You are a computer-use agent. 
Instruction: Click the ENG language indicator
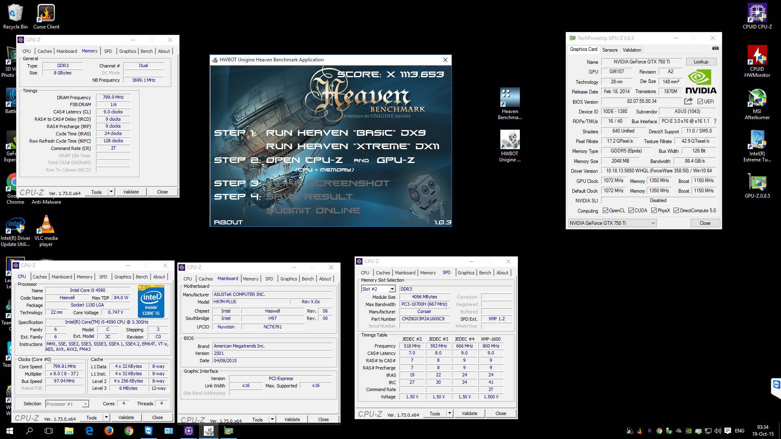point(740,431)
